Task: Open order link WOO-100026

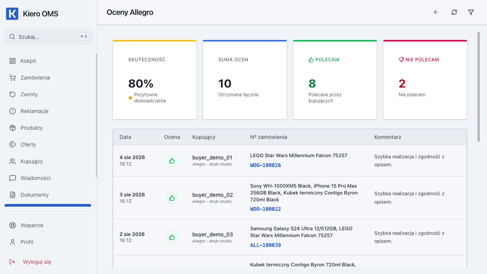Action: [266, 165]
